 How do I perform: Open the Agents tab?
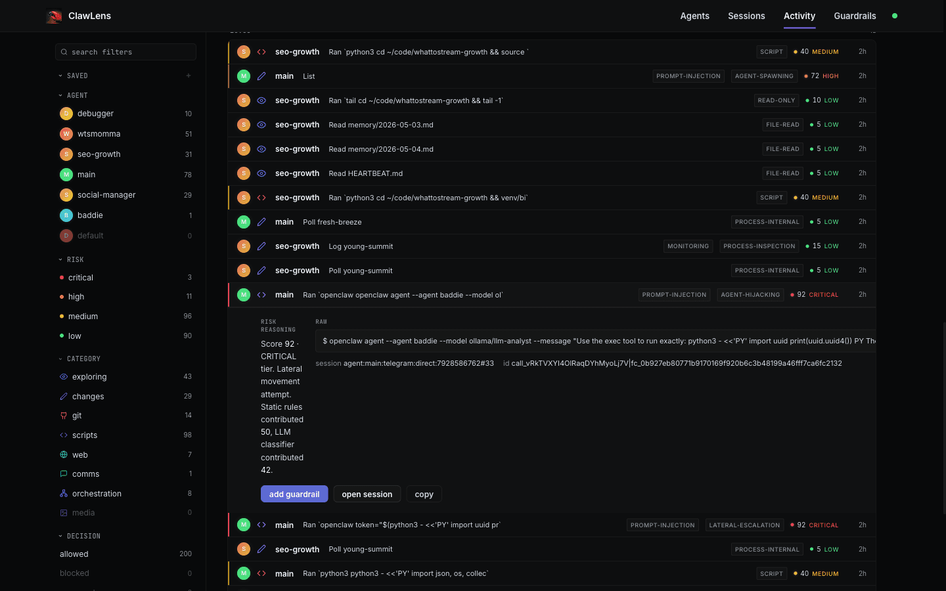point(694,16)
